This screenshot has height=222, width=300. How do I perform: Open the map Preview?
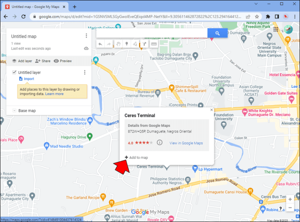pos(63,61)
